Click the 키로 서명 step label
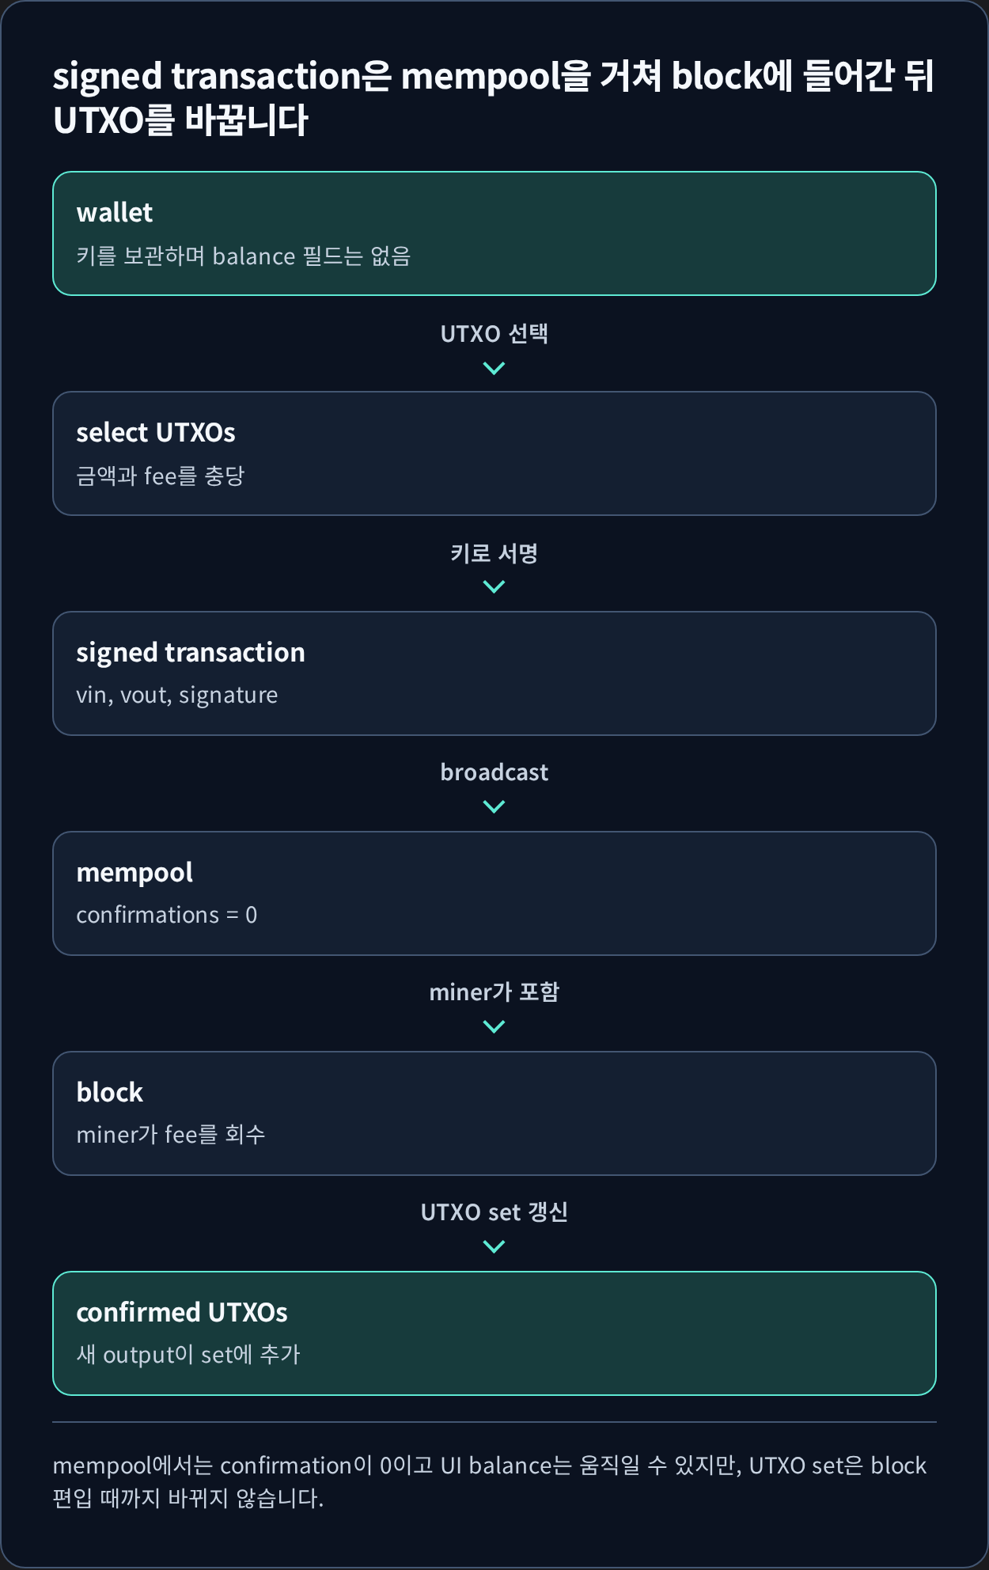This screenshot has width=989, height=1570. tap(494, 553)
